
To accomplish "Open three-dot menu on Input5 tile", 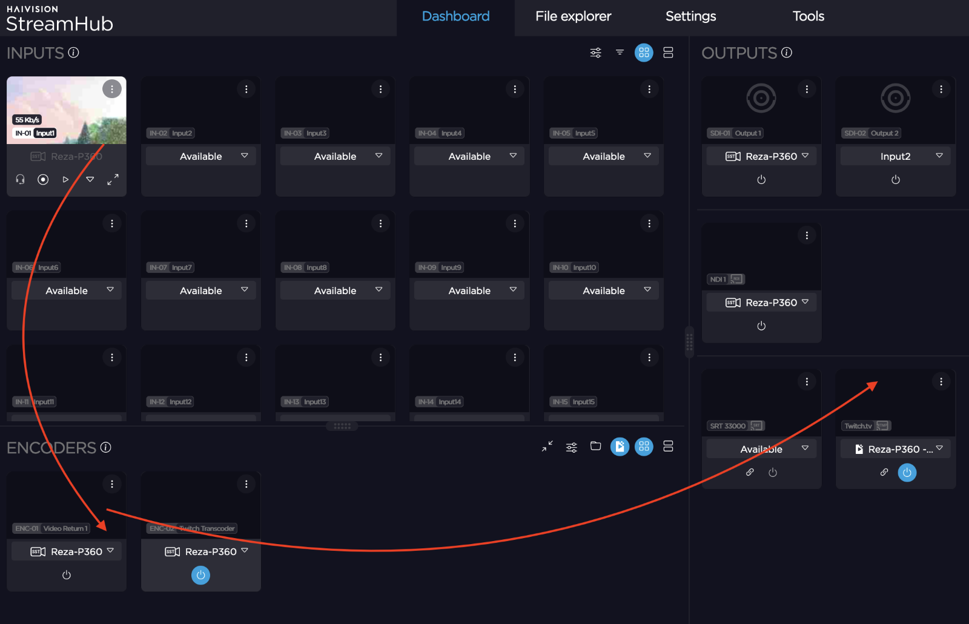I will 649,89.
